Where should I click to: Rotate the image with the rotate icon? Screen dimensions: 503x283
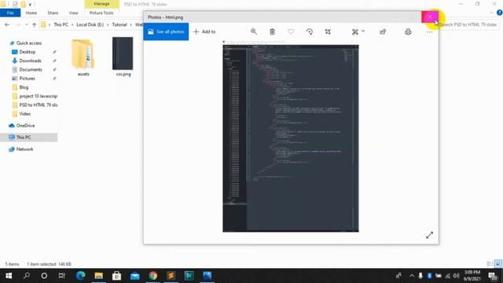coord(309,31)
